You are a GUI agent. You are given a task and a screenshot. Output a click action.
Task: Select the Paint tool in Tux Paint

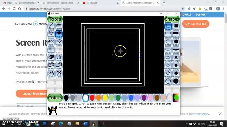[51, 26]
